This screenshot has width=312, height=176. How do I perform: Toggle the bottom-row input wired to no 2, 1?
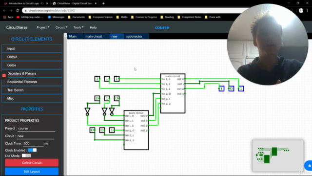[x=102, y=130]
